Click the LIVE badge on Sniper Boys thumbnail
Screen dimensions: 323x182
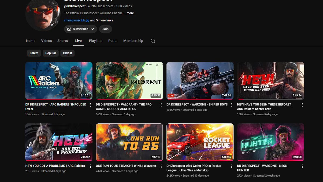pos(171,96)
